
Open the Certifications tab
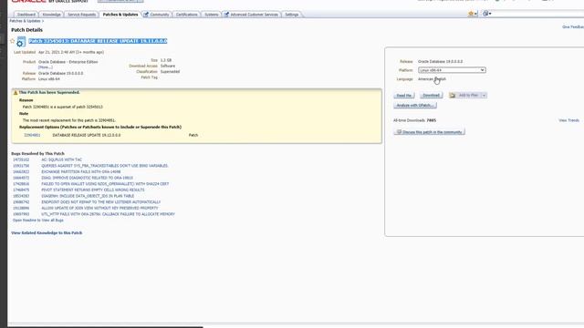pos(186,15)
